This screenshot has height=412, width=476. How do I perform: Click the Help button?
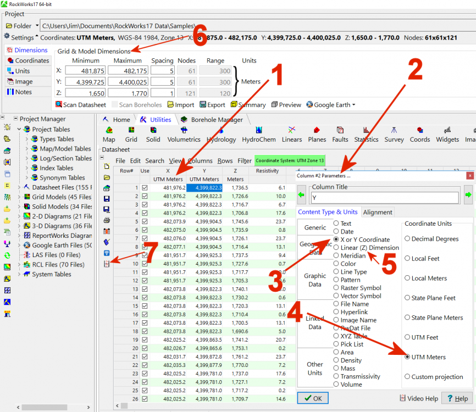[x=457, y=398]
